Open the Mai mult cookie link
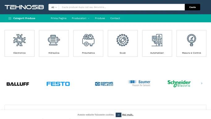This screenshot has width=211, height=119. tap(128, 115)
